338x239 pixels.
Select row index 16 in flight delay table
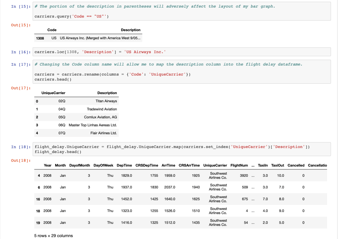click(x=39, y=199)
